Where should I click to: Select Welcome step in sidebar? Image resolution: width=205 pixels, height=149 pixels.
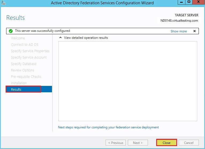(x=18, y=38)
